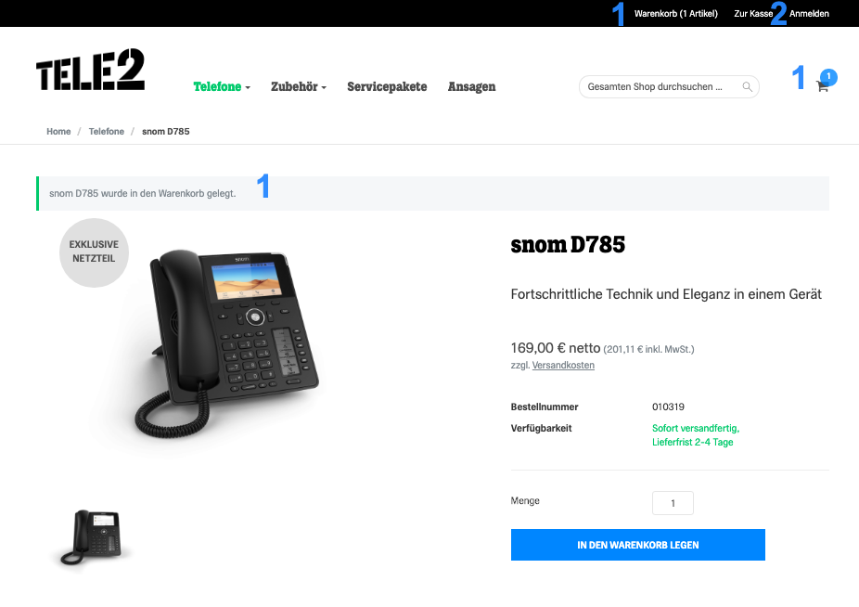Open the Ansagen menu item
The width and height of the screenshot is (859, 607).
pyautogui.click(x=471, y=86)
